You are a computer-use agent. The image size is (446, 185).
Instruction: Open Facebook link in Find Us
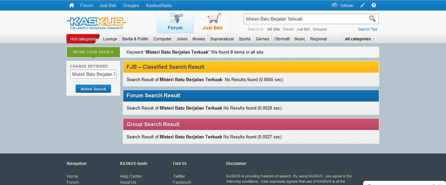182,182
